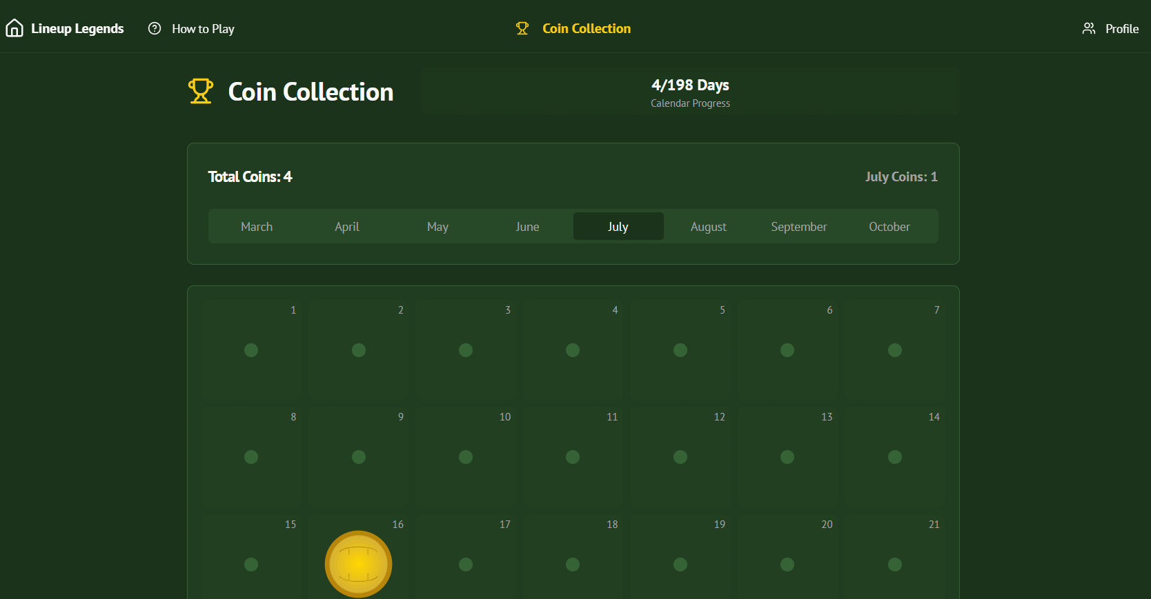Open the September tab
This screenshot has height=599, width=1151.
click(798, 227)
